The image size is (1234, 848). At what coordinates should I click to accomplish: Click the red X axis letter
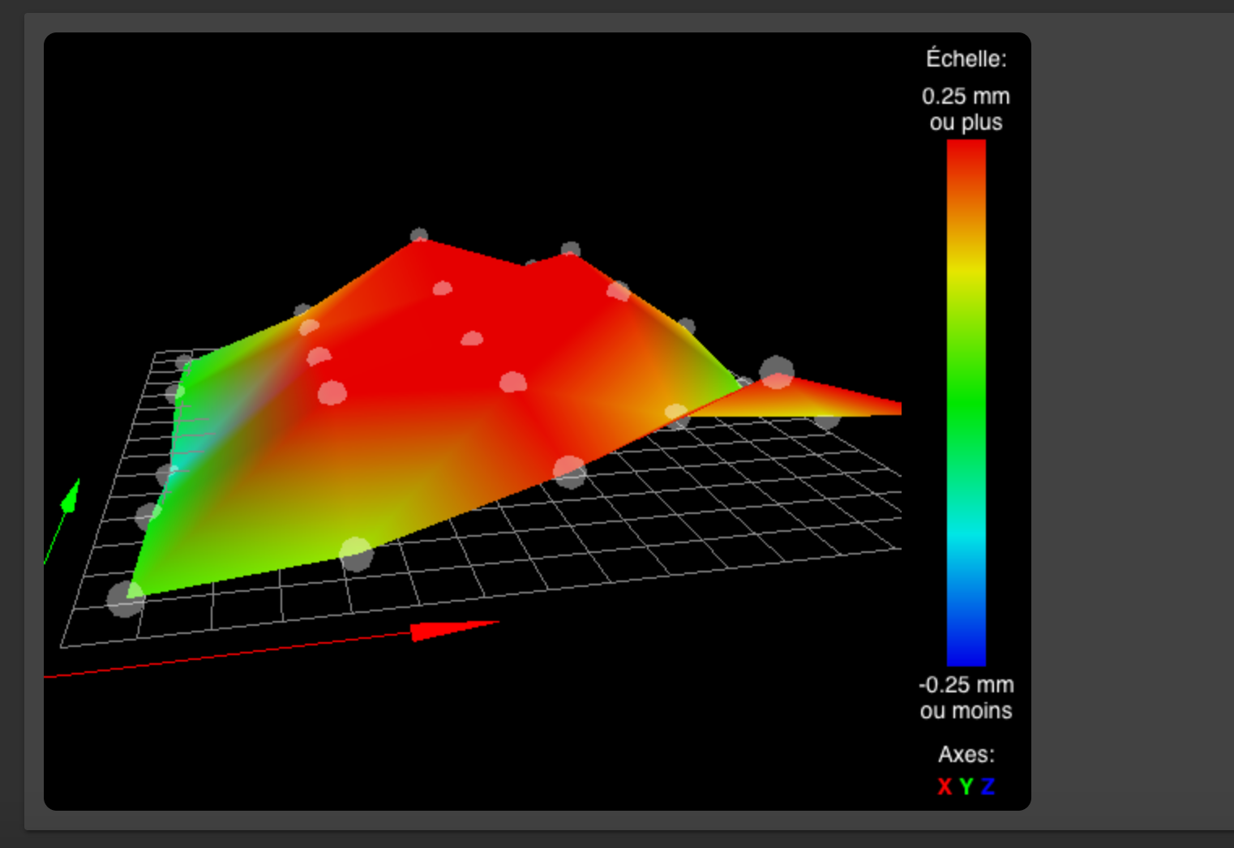(x=945, y=786)
